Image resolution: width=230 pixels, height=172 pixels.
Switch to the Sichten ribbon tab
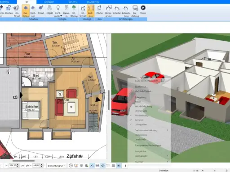tap(73, 2)
